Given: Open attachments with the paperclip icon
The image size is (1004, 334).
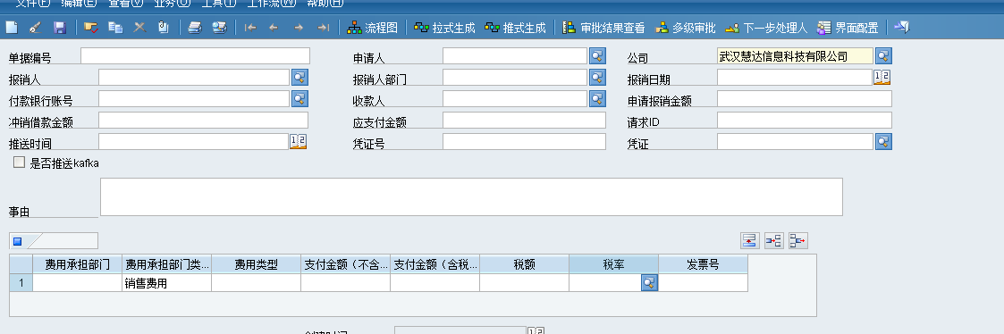Looking at the screenshot, I should [x=164, y=28].
